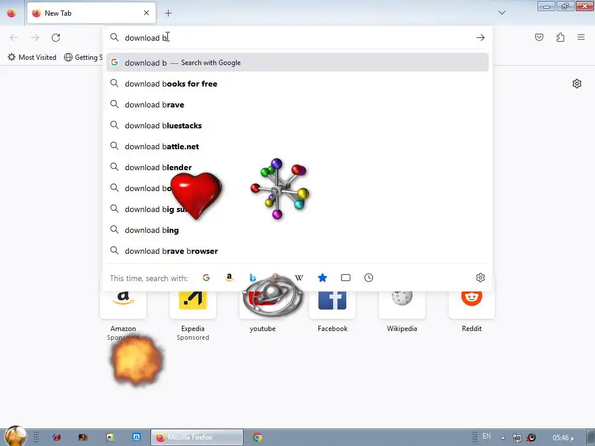595x446 pixels.
Task: Open the List all tabs chevron
Action: pos(501,13)
